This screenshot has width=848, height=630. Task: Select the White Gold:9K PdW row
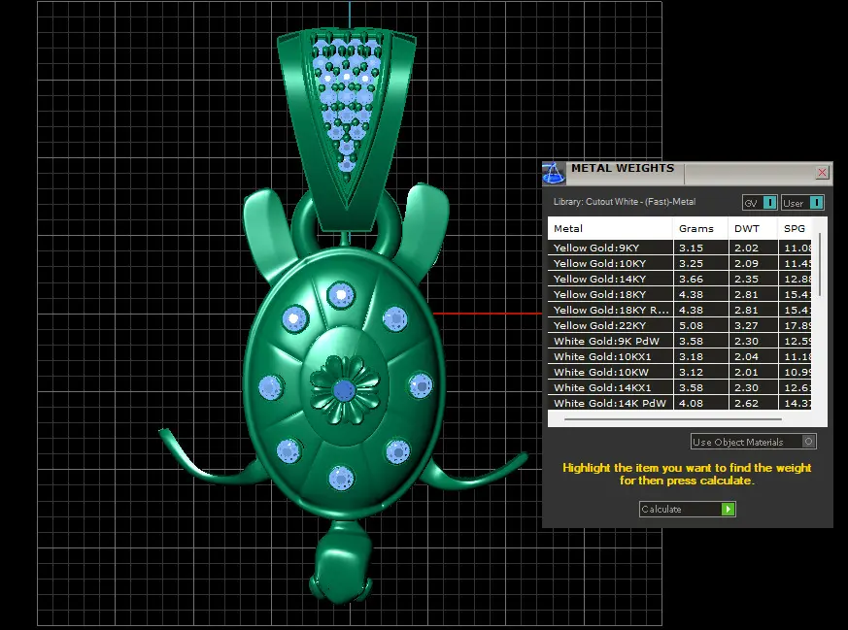[680, 341]
